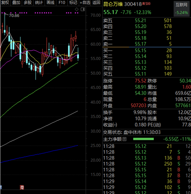Select the 买二 price 55.14
Screen dimensions: 191x194
pos(141,56)
